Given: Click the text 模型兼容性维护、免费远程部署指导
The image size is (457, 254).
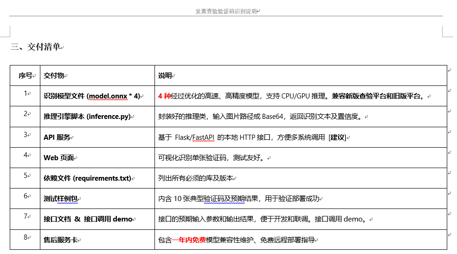Looking at the screenshot, I should click(260, 240).
